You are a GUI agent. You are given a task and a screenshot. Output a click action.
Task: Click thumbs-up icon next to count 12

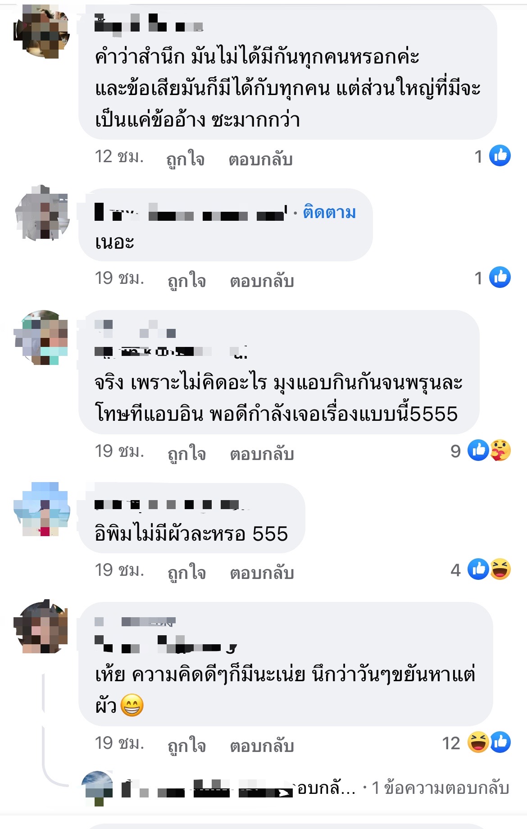click(x=500, y=742)
